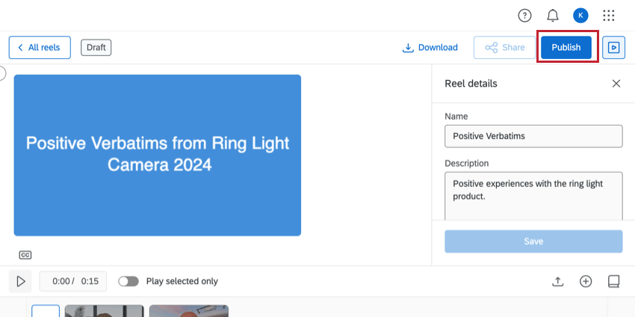Click into the Description text area
This screenshot has width=635, height=317.
point(533,194)
